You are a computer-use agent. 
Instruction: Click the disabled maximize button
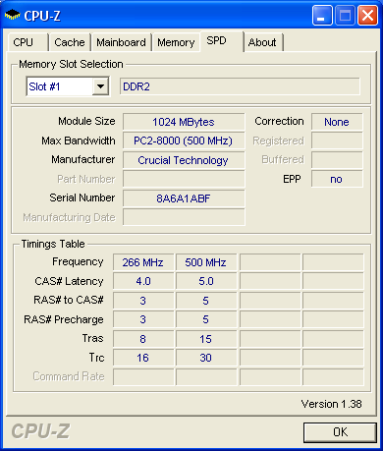click(345, 16)
